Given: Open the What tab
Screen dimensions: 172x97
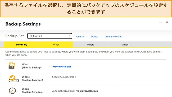Looking at the screenshot, I should tap(56, 45).
